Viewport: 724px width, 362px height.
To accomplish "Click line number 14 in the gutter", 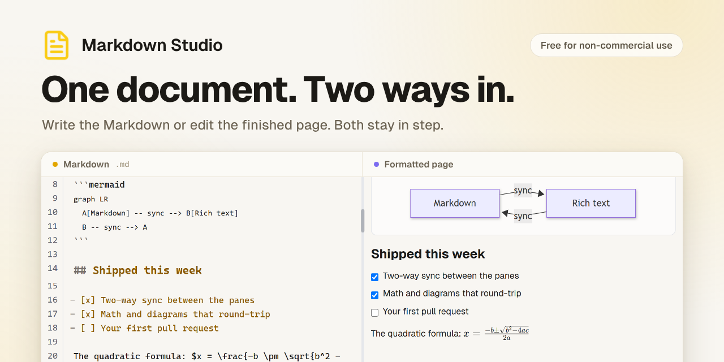I will [53, 268].
